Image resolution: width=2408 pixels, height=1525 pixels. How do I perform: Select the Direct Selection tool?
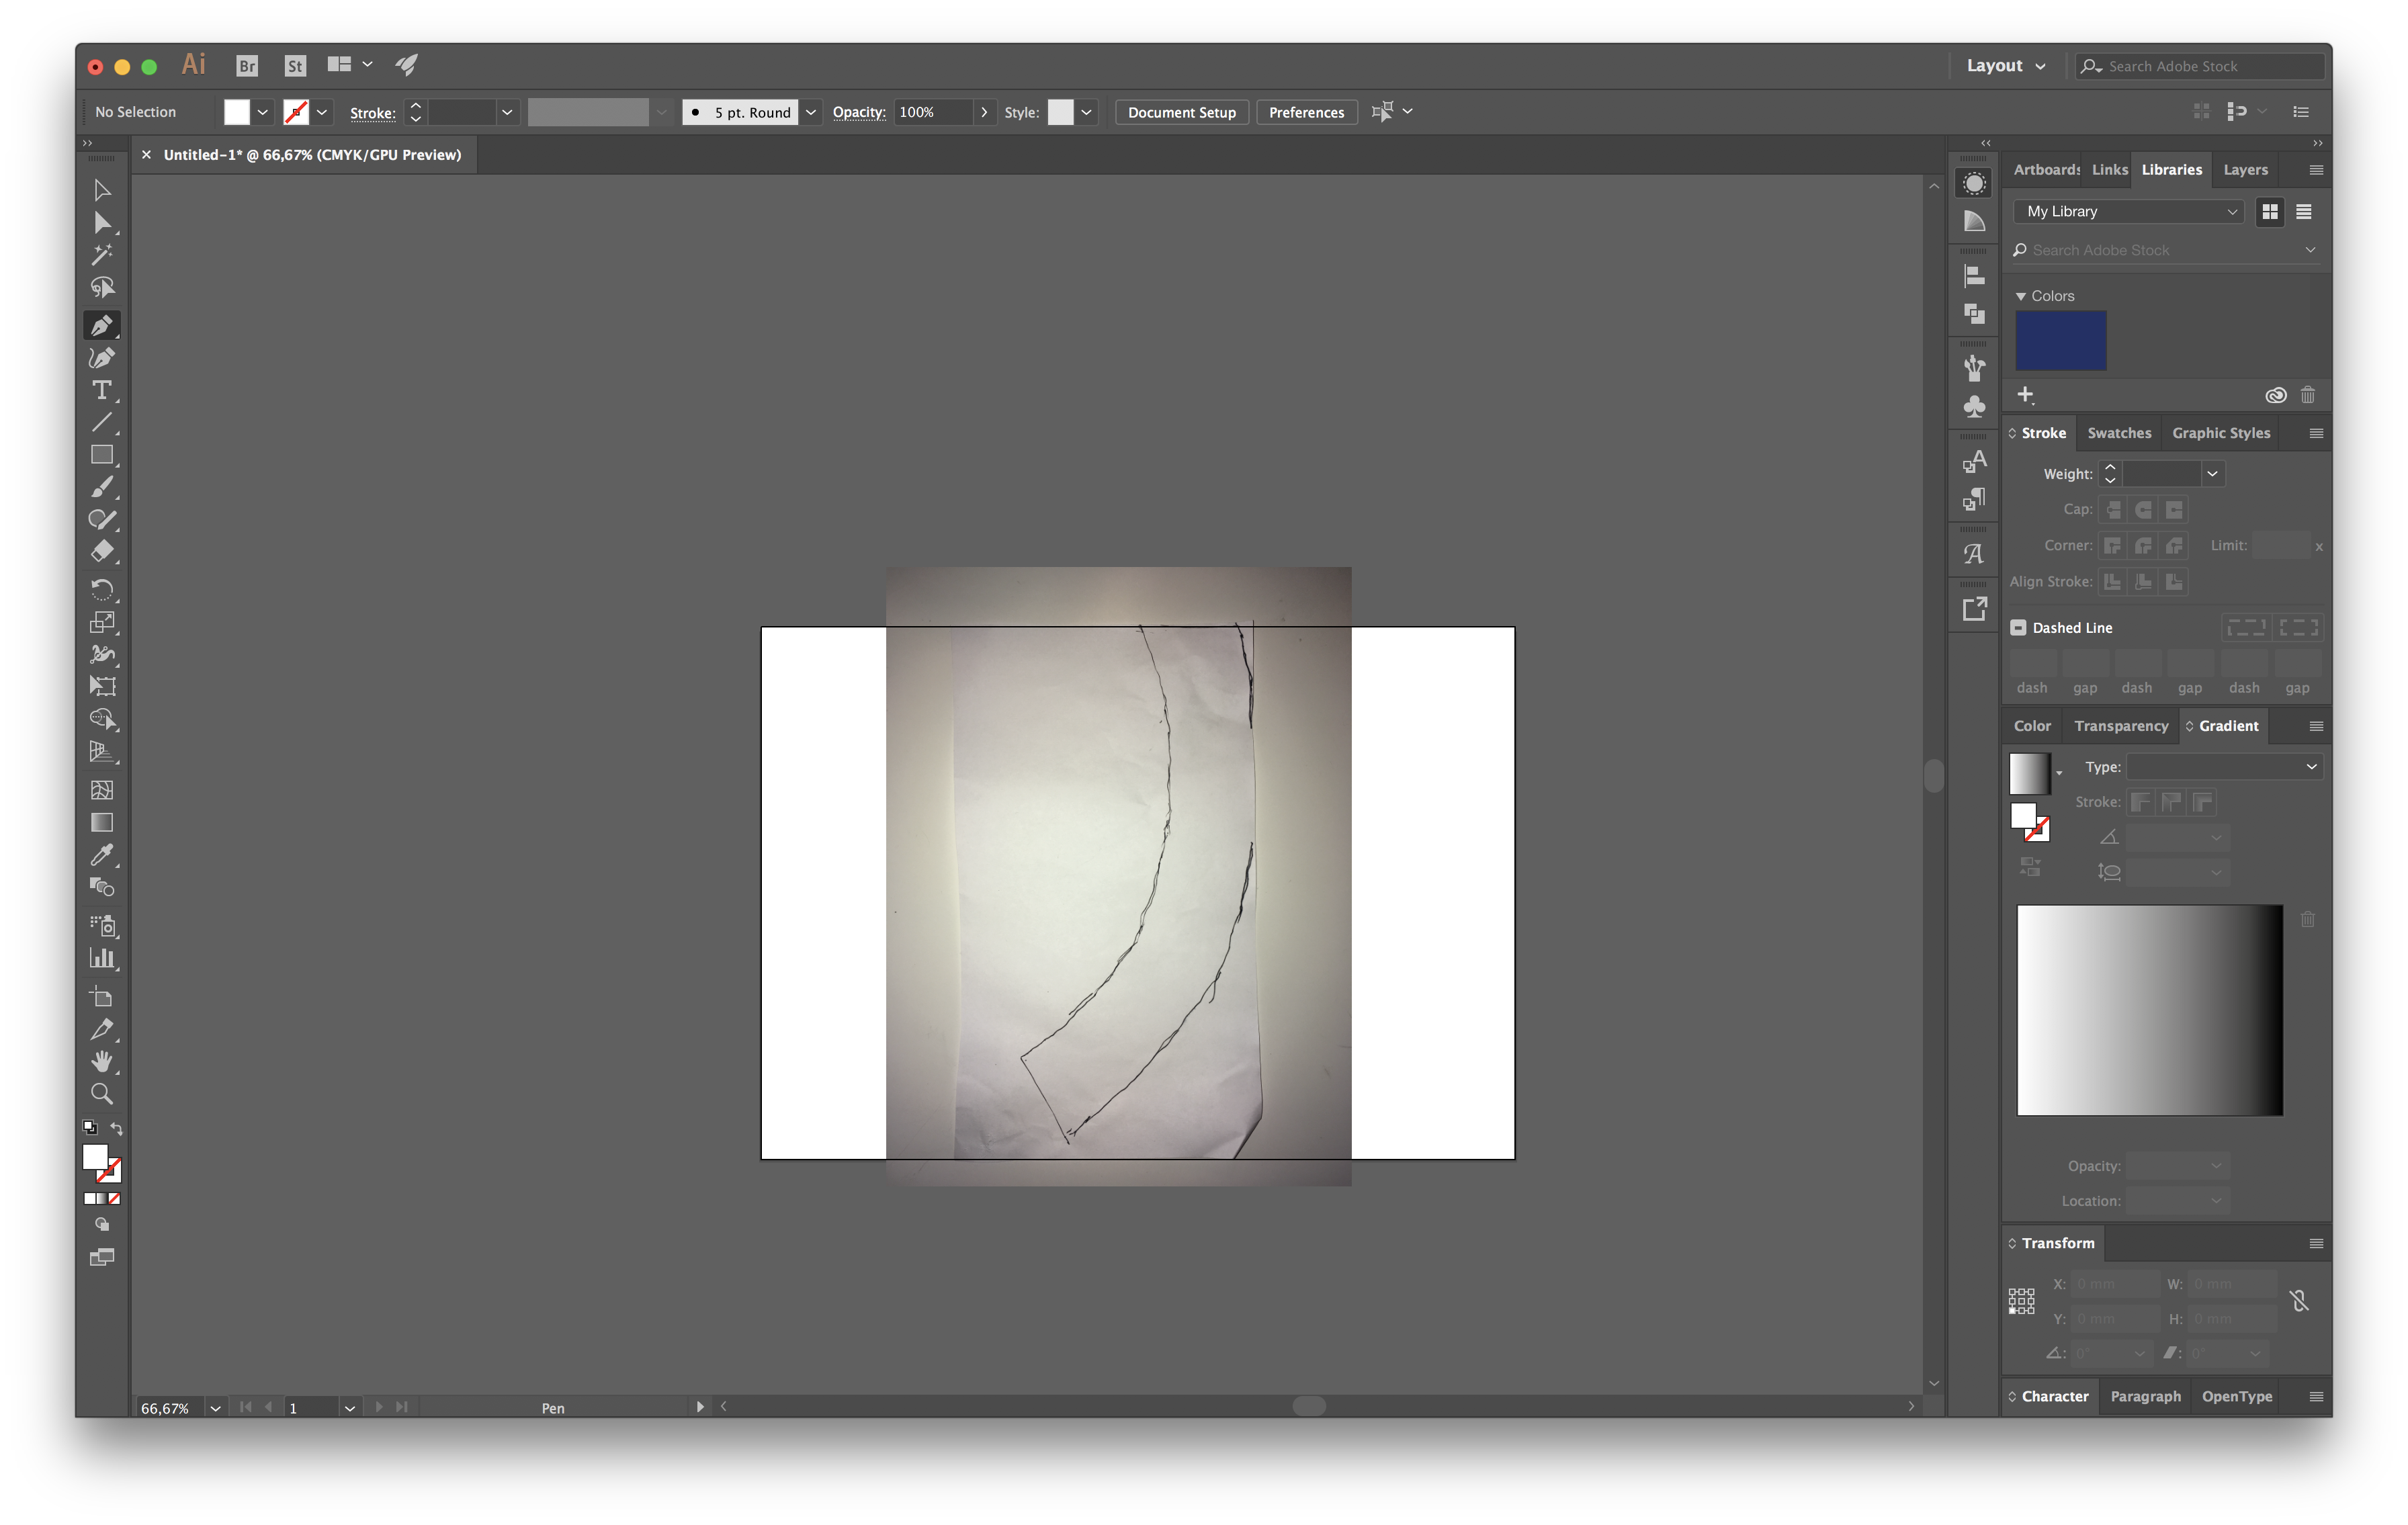(x=101, y=222)
